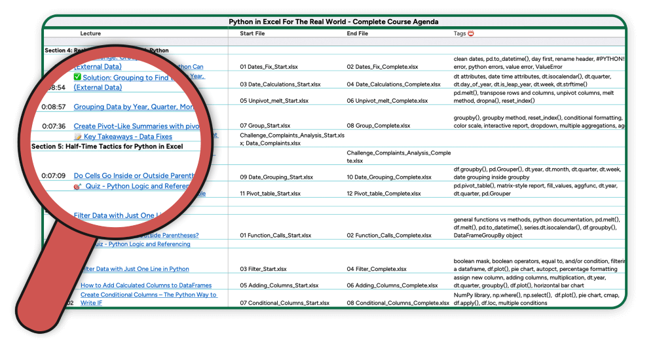This screenshot has height=343, width=655.
Task: Click the green checkmark icon before Solution
Action: [x=77, y=77]
